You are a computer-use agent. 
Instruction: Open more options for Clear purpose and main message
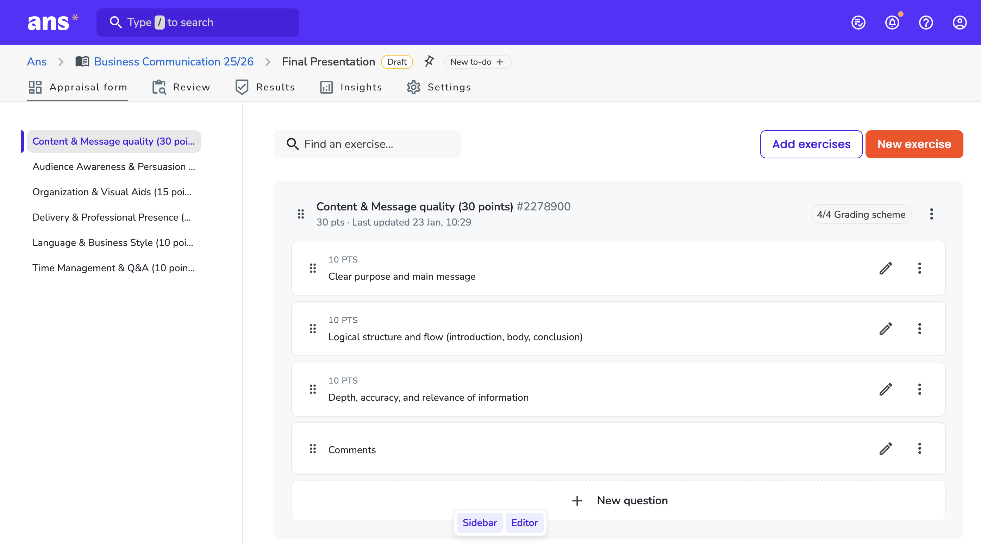pyautogui.click(x=919, y=268)
